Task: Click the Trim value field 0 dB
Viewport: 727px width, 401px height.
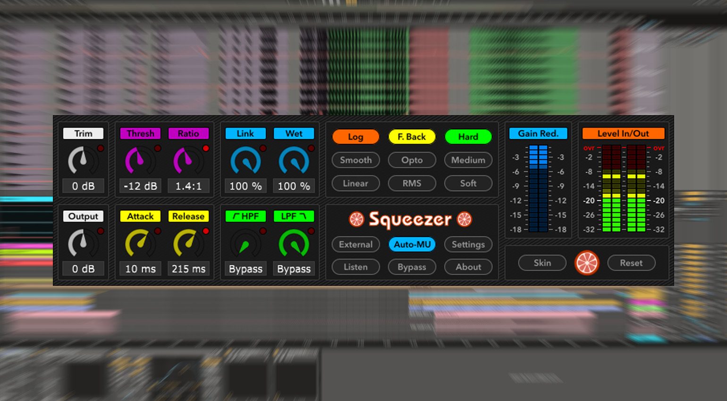Action: (83, 186)
